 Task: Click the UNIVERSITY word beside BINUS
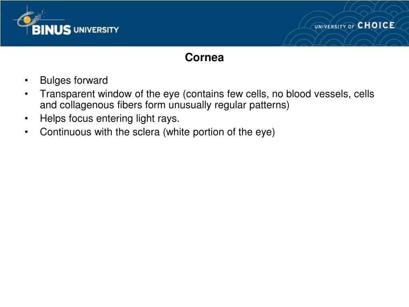coord(96,30)
